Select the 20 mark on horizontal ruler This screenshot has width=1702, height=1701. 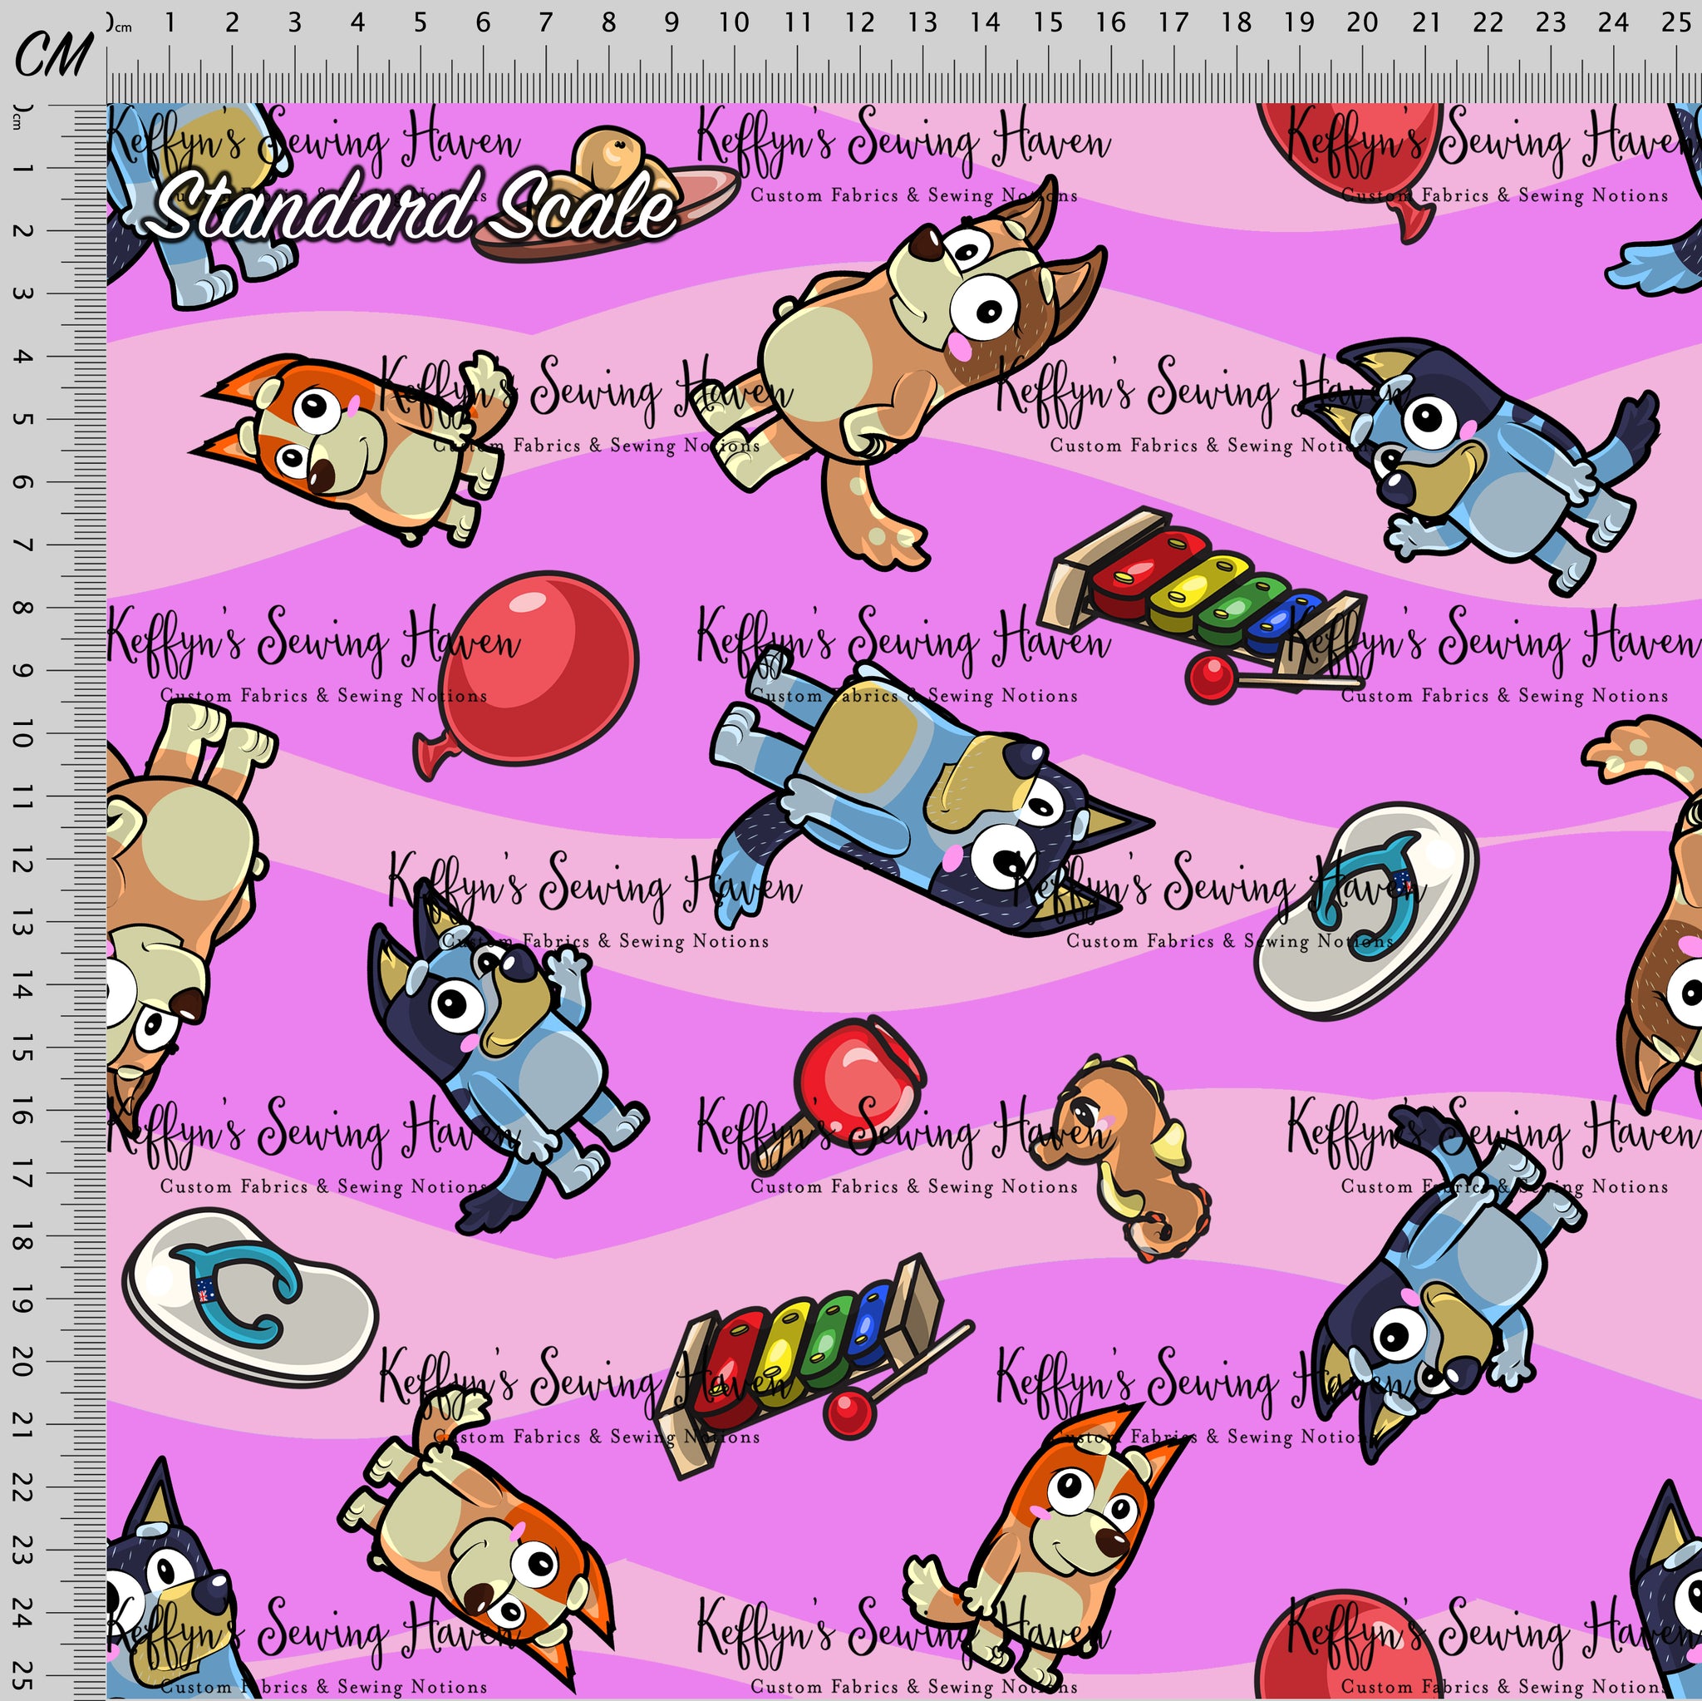[x=1362, y=22]
